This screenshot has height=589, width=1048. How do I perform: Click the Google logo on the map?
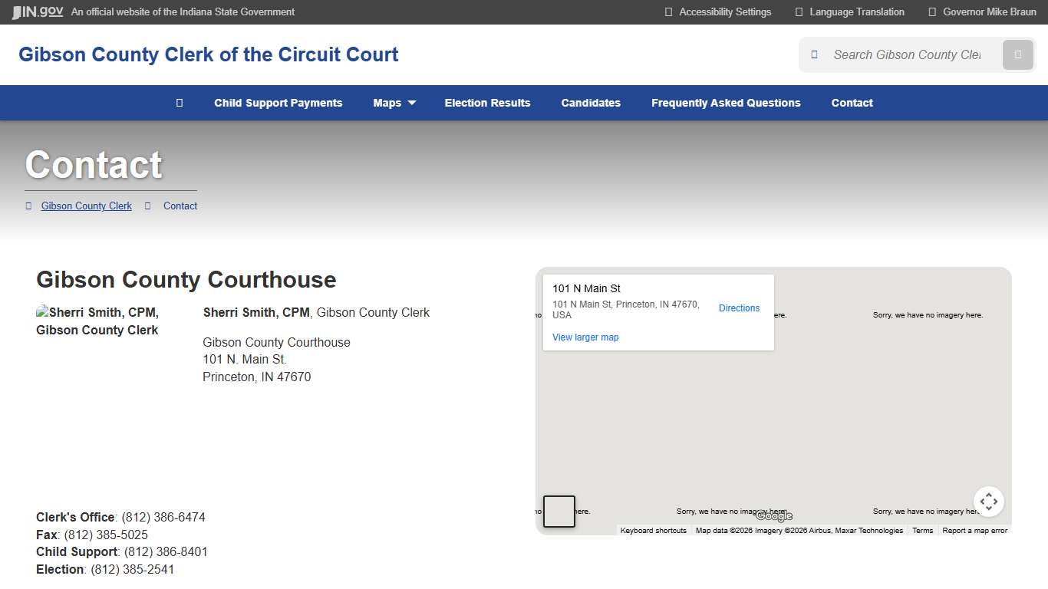click(x=773, y=516)
